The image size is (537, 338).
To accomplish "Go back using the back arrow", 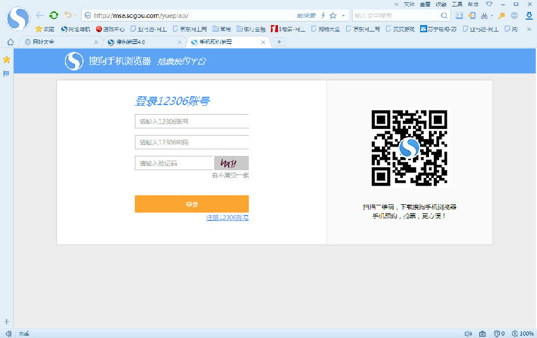I will click(40, 15).
